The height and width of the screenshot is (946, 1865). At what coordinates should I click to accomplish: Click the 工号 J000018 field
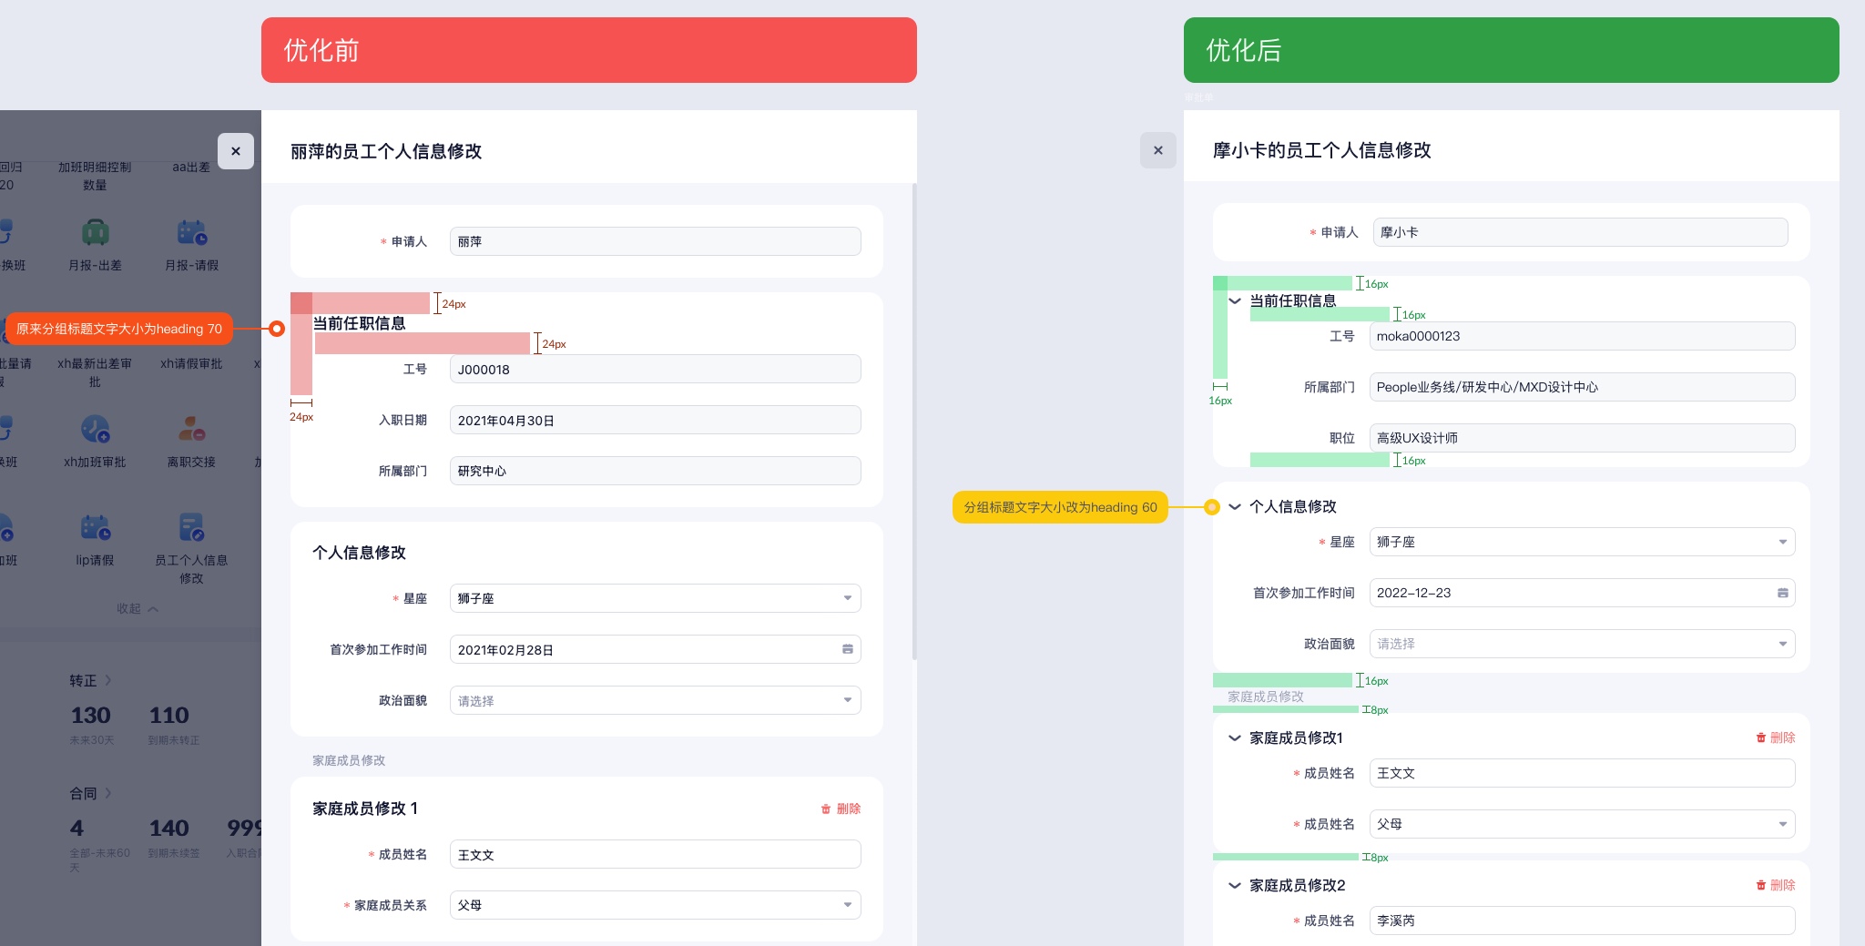(x=656, y=369)
